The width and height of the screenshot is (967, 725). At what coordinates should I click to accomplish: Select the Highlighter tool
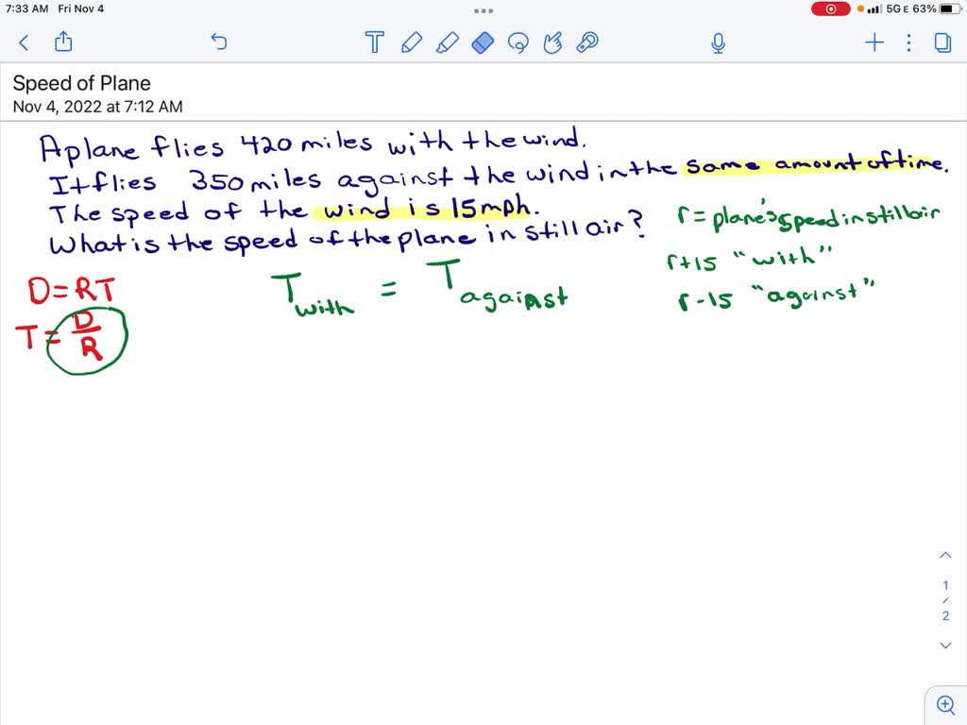tap(448, 42)
